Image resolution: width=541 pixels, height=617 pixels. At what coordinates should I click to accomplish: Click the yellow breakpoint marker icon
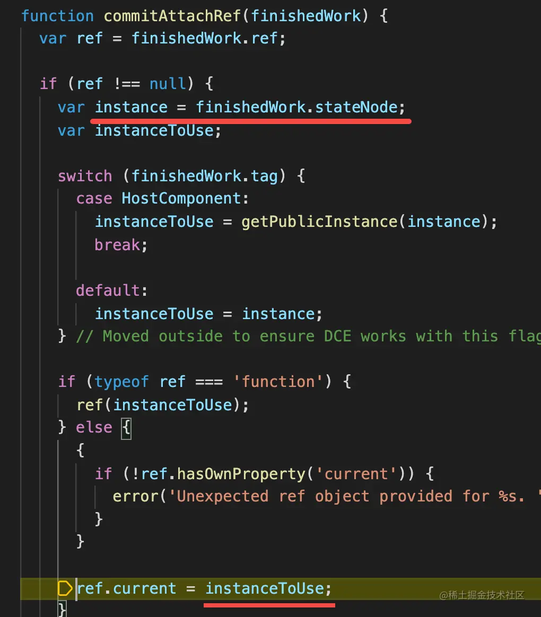click(65, 589)
